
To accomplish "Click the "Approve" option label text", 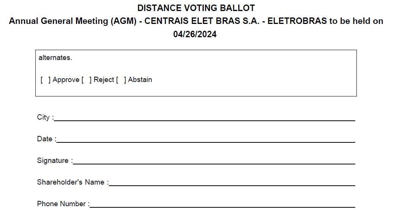I will (66, 80).
